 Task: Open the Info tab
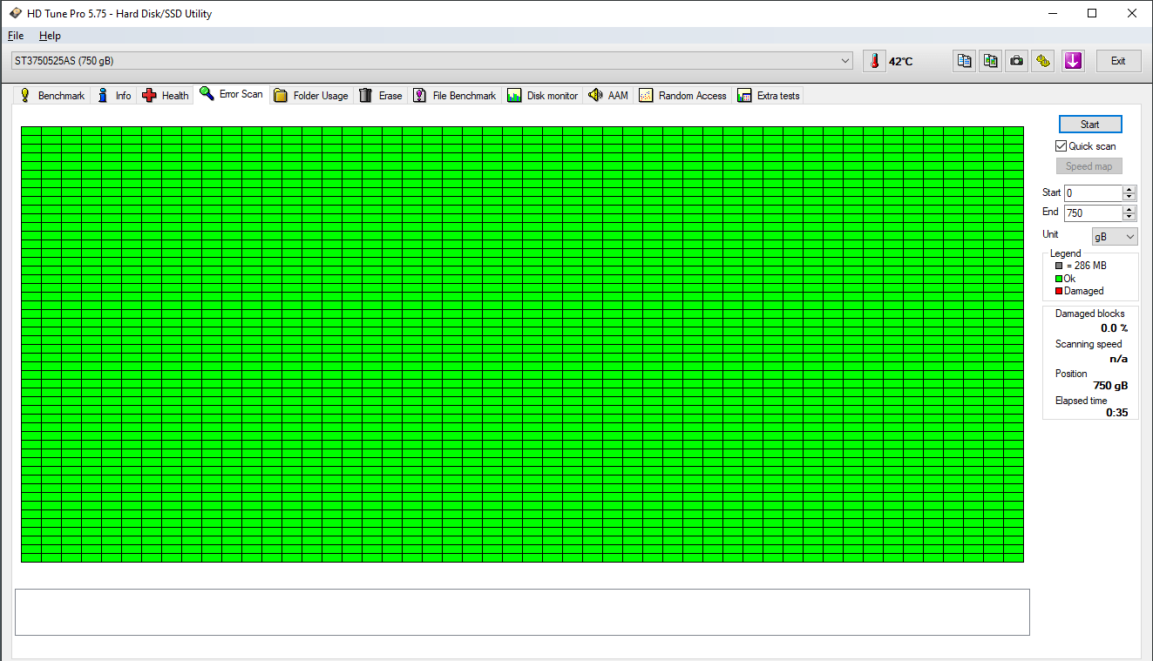coord(114,95)
